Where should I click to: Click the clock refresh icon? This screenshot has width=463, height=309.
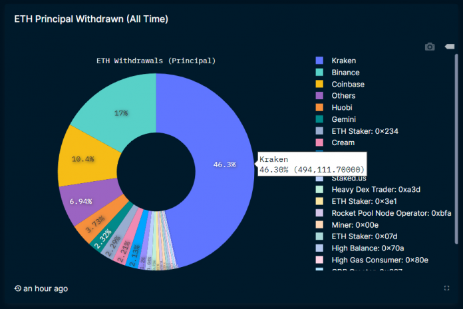coord(18,288)
